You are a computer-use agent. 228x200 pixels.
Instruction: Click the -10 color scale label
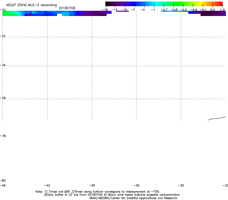pyautogui.click(x=124, y=10)
